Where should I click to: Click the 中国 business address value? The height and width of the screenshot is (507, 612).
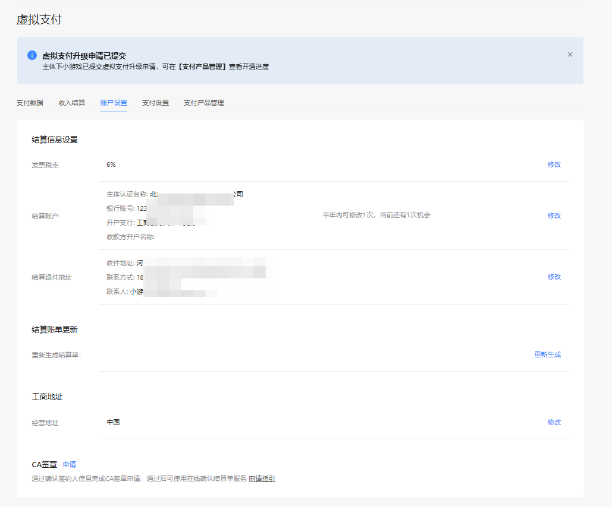click(x=114, y=422)
